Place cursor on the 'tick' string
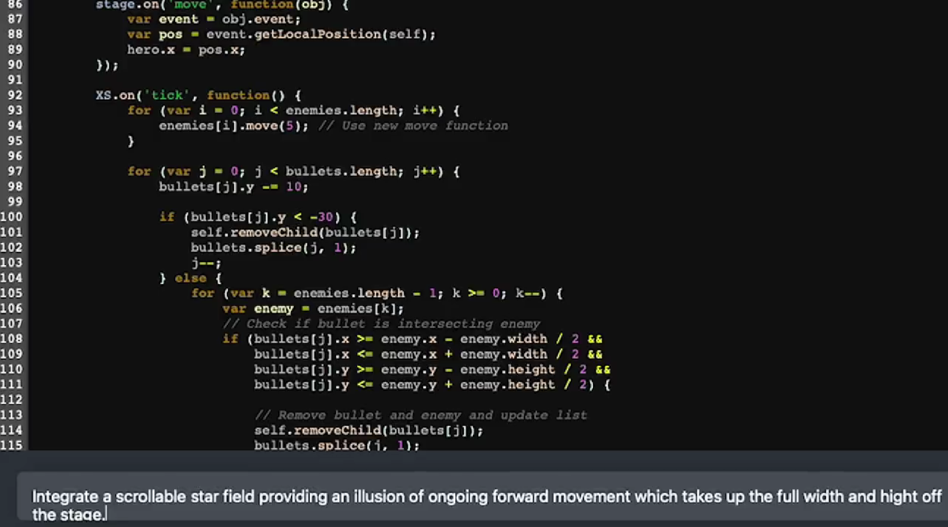 pyautogui.click(x=166, y=95)
